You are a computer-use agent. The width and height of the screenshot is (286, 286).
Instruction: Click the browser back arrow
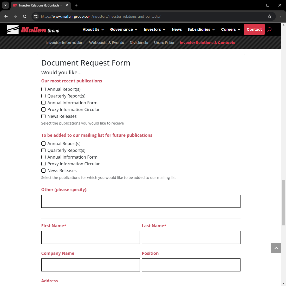coord(6,16)
